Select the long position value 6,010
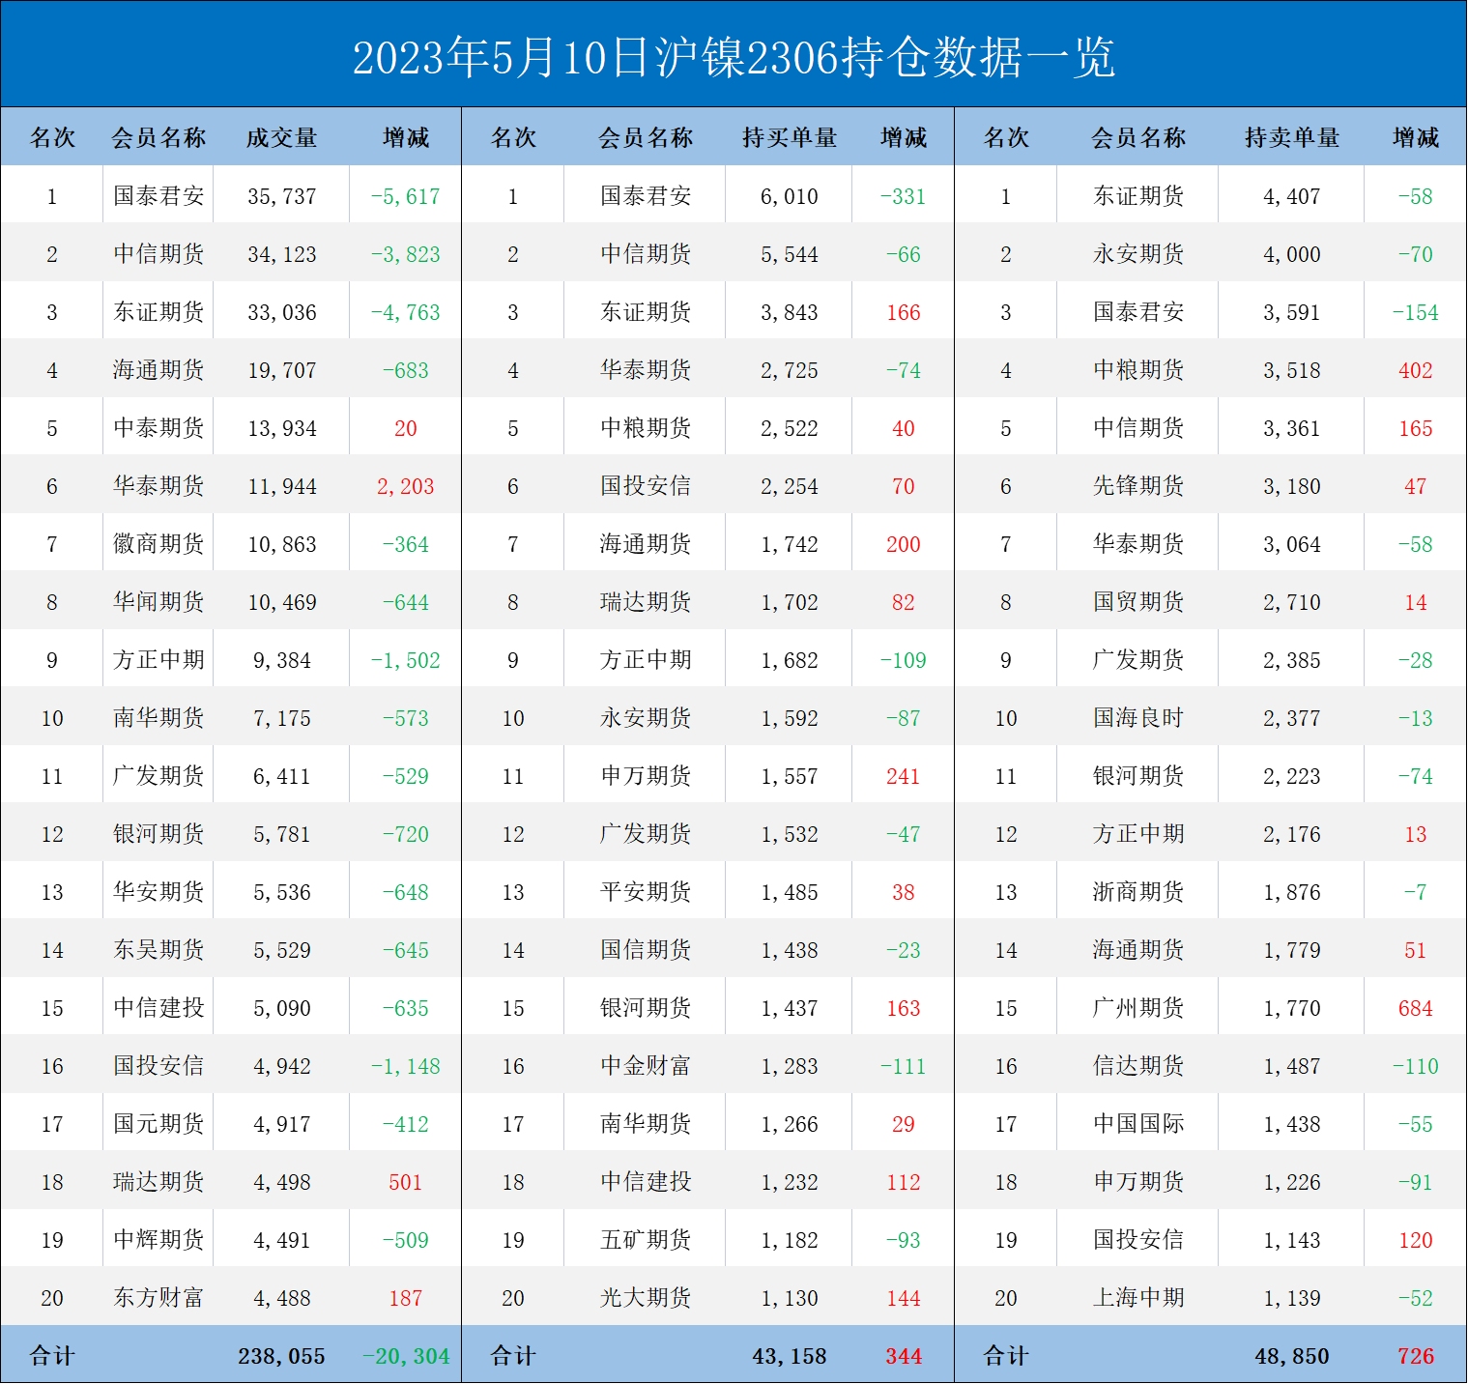The width and height of the screenshot is (1468, 1384). click(x=789, y=196)
